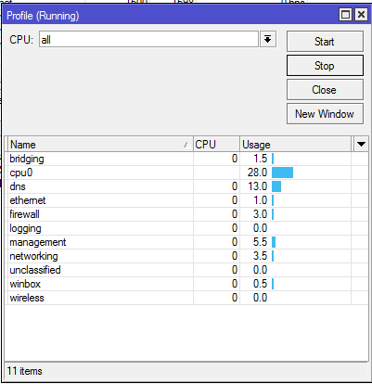Image resolution: width=372 pixels, height=384 pixels.
Task: Click the management usage bar
Action: coord(274,242)
